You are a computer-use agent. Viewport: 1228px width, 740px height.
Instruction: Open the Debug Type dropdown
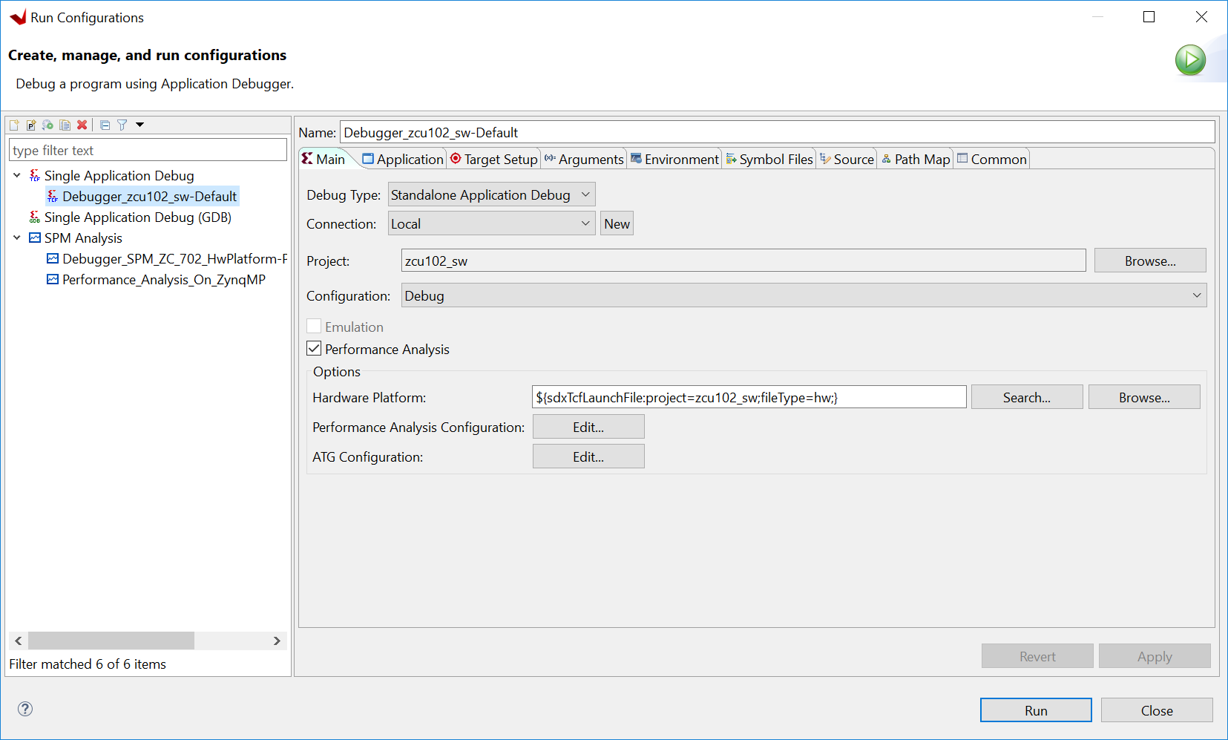(x=491, y=195)
